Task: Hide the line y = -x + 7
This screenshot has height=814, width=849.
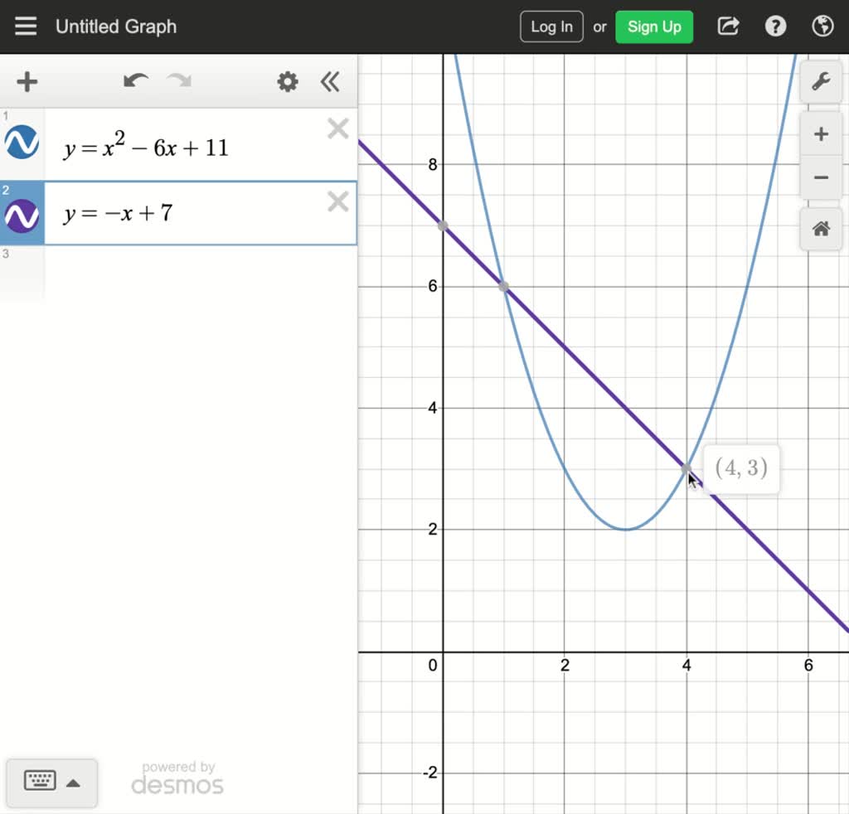Action: pyautogui.click(x=22, y=213)
